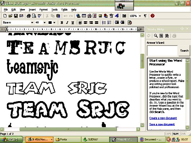Image resolution: width=191 pixels, height=143 pixels.
Task: Align text to the left
Action: [80, 22]
